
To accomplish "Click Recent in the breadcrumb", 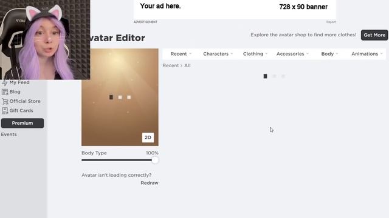I will [170, 65].
